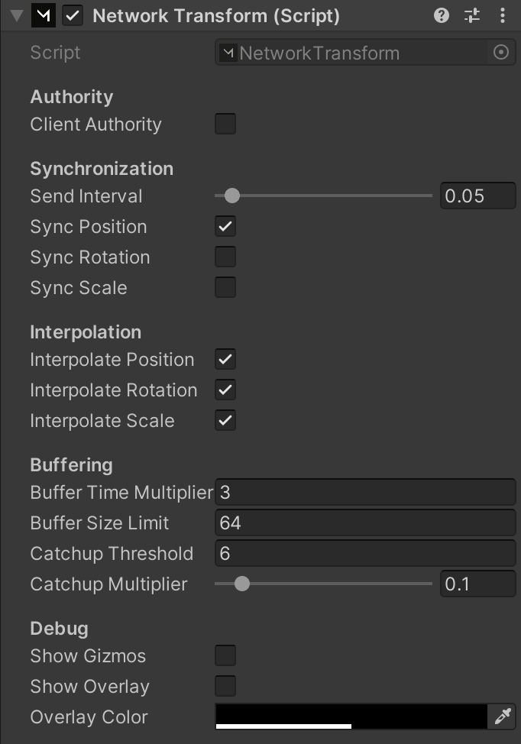Enable Show Gizmos under Debug

pos(225,655)
